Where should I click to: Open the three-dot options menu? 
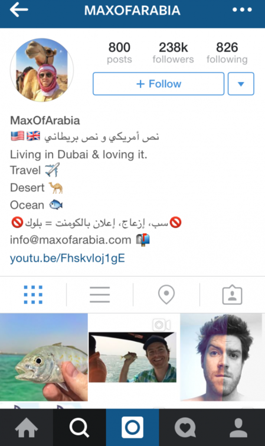pos(242,9)
